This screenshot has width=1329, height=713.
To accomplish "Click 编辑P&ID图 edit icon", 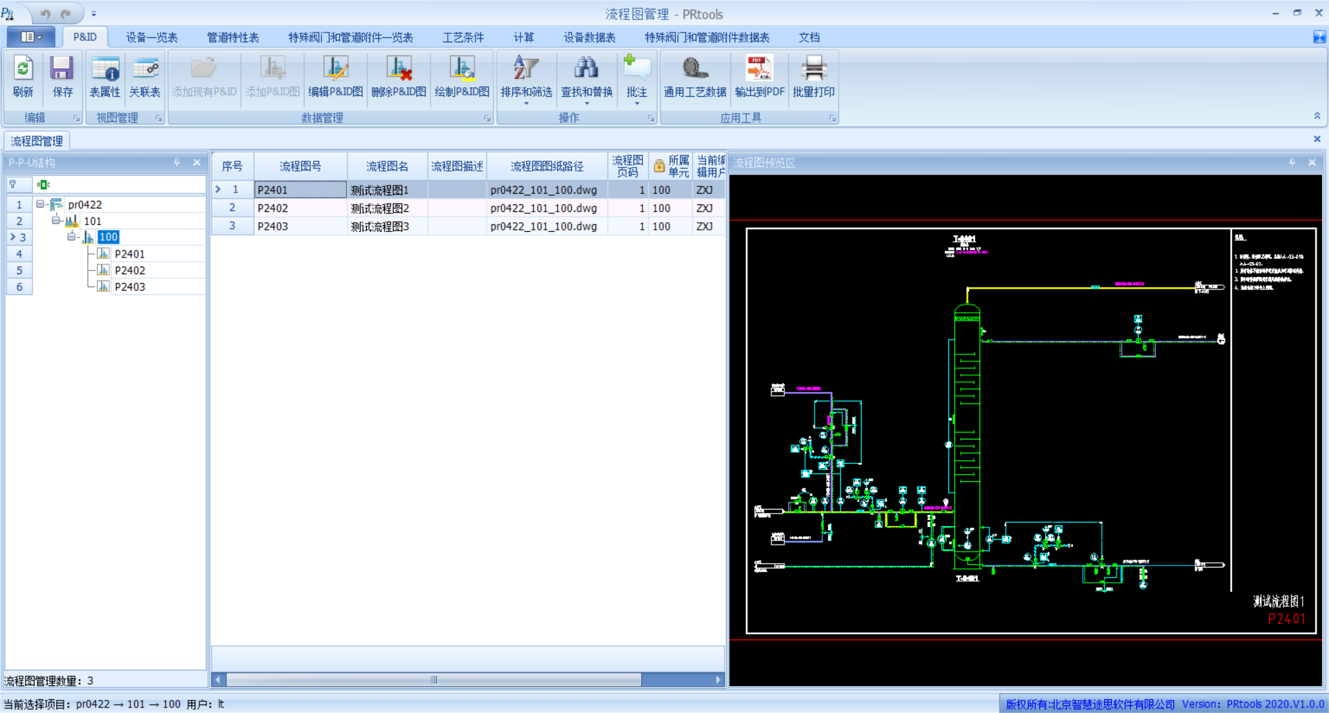I will point(335,69).
